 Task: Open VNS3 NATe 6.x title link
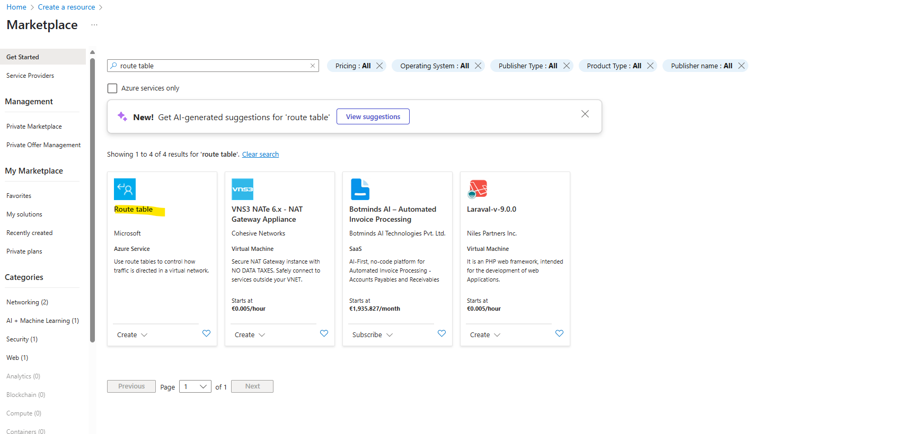[x=267, y=214]
